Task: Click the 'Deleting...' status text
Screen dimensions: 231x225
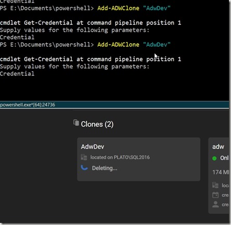Action: [105, 168]
